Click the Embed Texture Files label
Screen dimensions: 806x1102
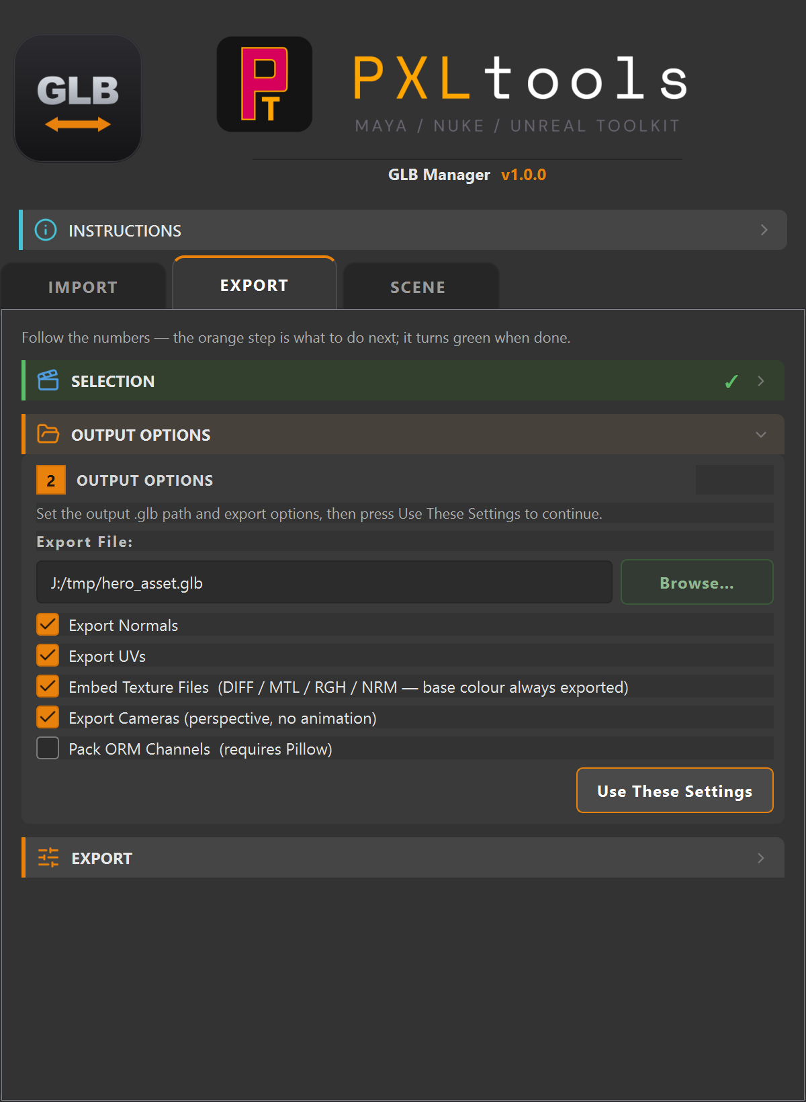tap(349, 687)
